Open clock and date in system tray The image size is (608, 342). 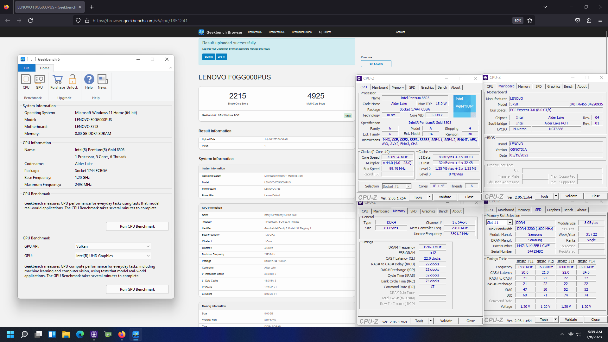pos(595,334)
